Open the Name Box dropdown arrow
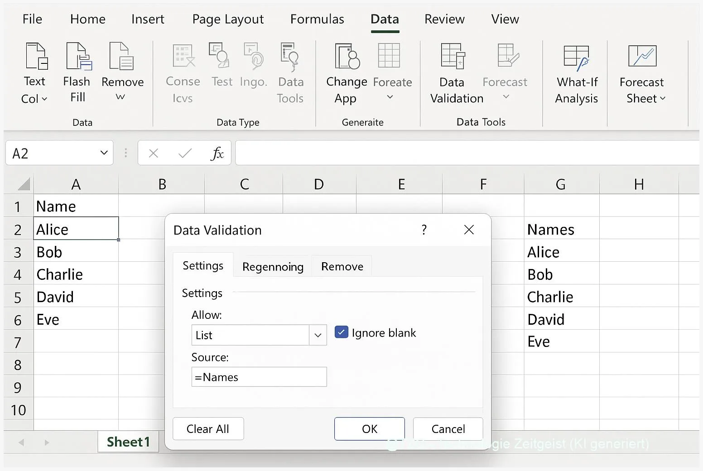 click(104, 153)
